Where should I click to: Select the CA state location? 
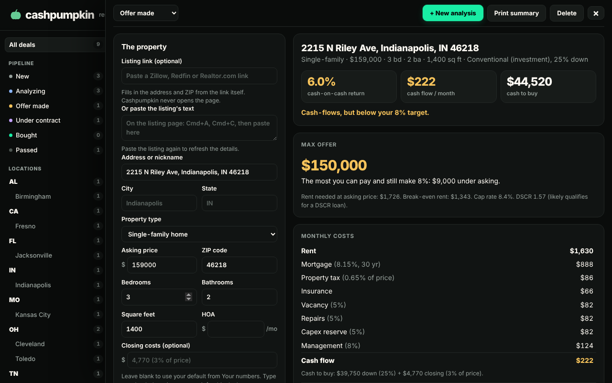(55, 211)
